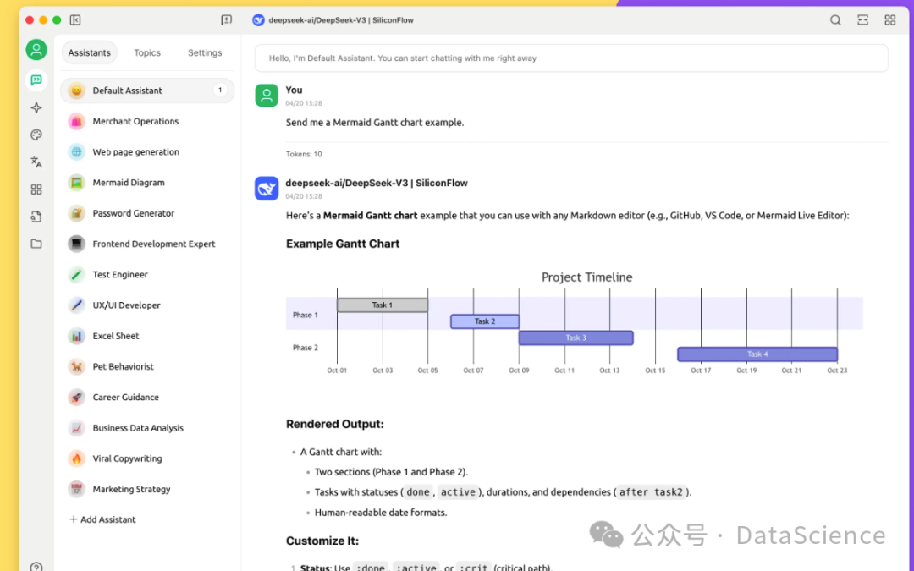This screenshot has height=571, width=914.
Task: Click the Tokens: 10 label
Action: [304, 155]
